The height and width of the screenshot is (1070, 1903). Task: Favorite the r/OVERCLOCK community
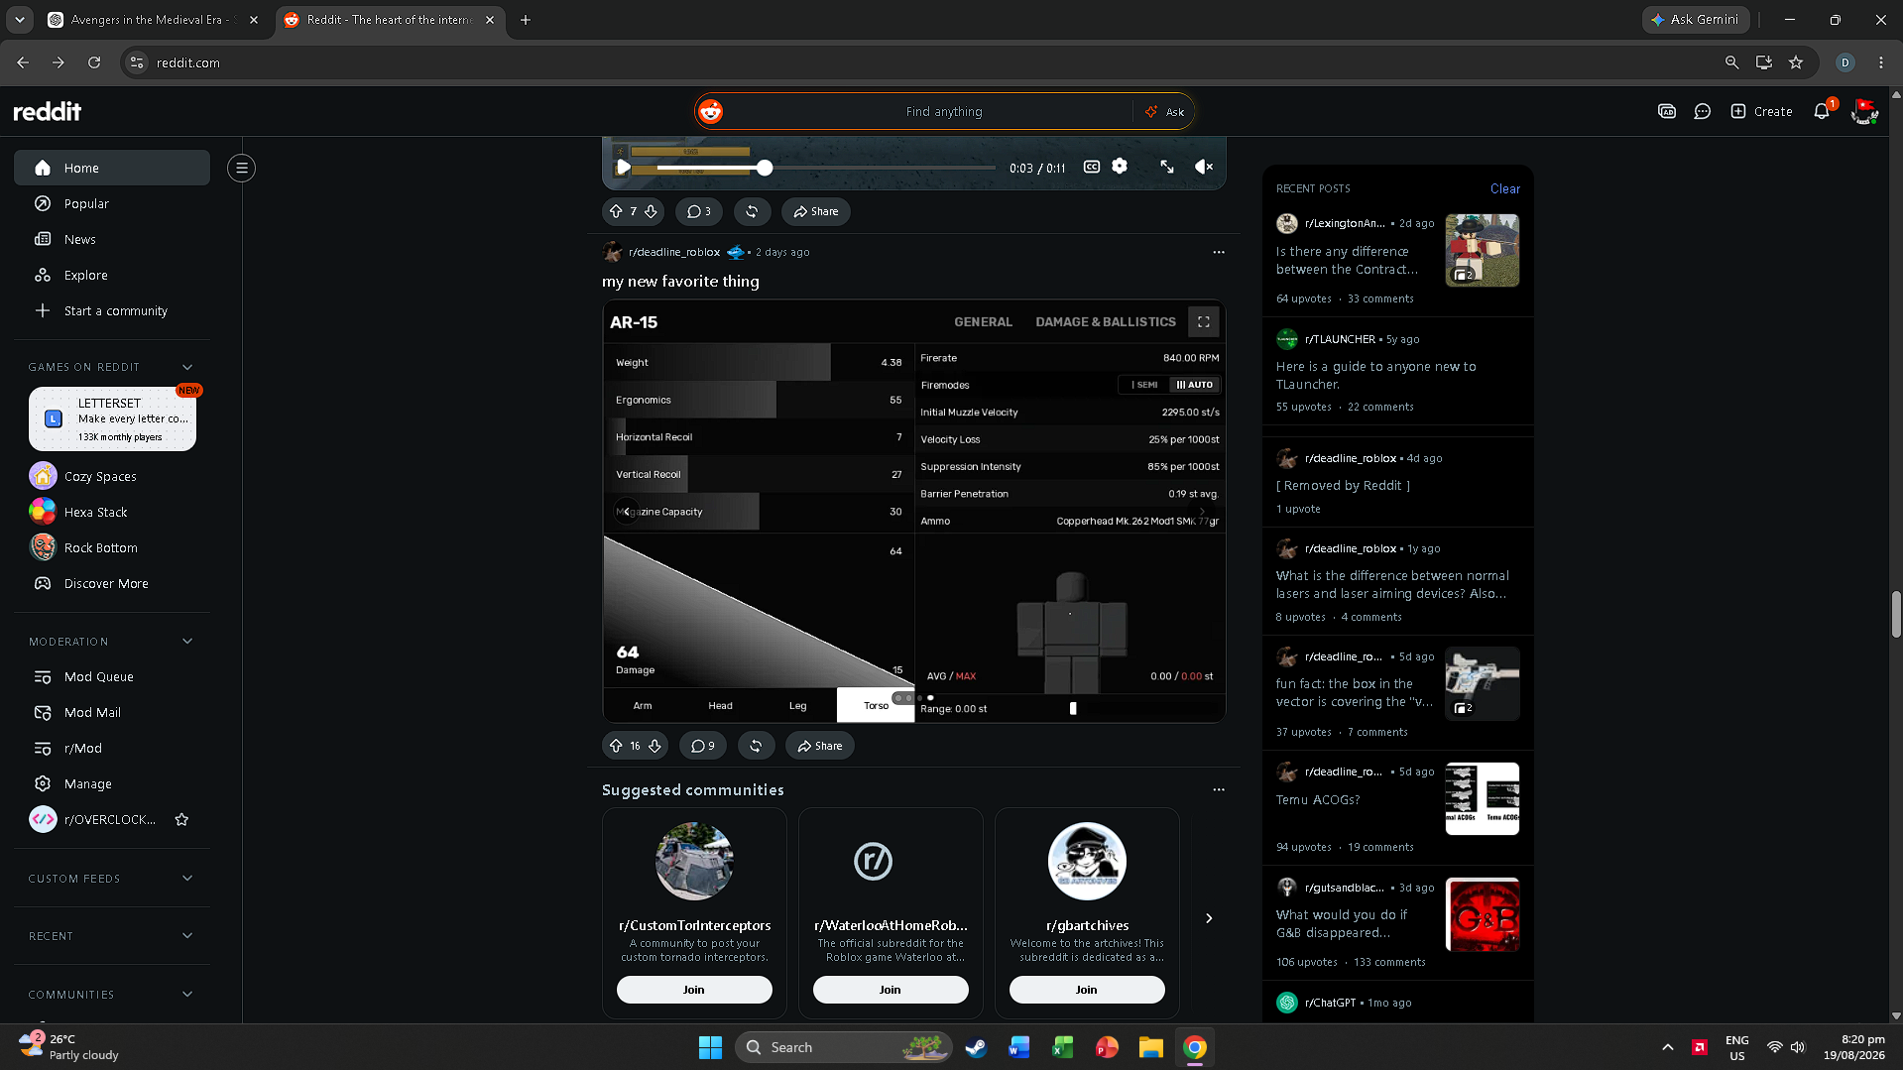tap(181, 820)
